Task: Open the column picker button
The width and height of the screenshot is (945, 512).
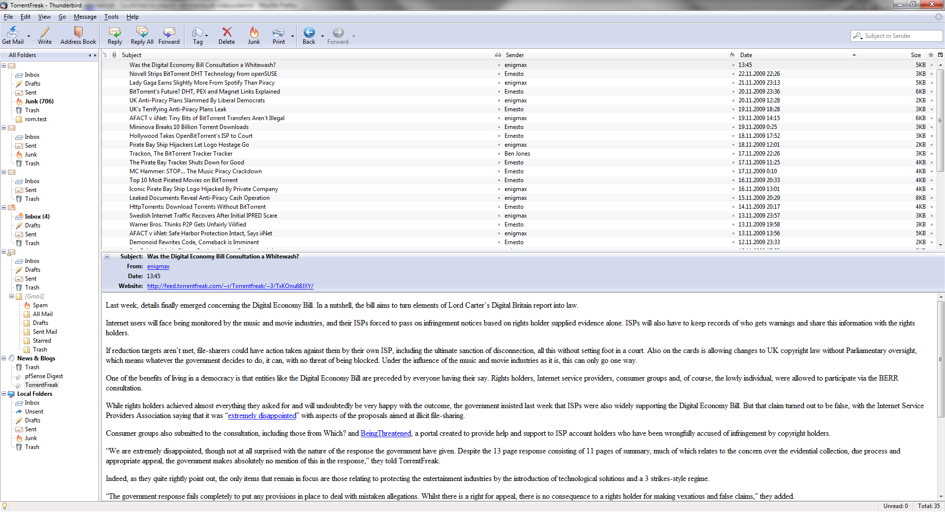Action: pyautogui.click(x=940, y=55)
